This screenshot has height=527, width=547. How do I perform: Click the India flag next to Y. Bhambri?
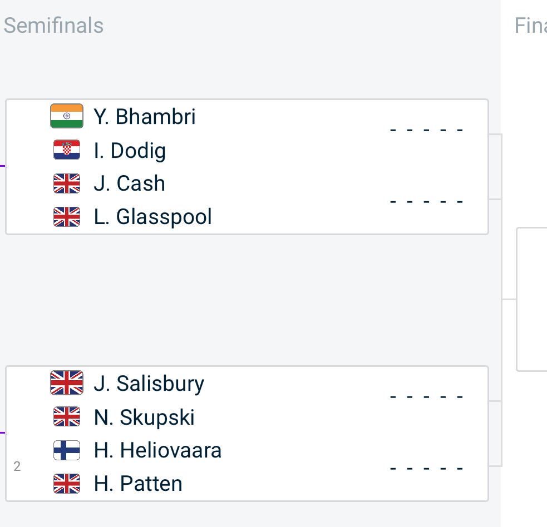(67, 116)
